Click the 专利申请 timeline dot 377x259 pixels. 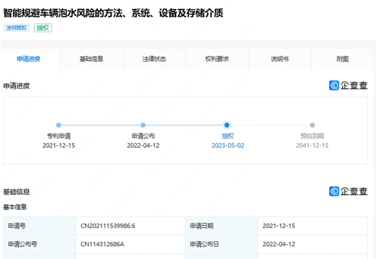[x=58, y=125]
